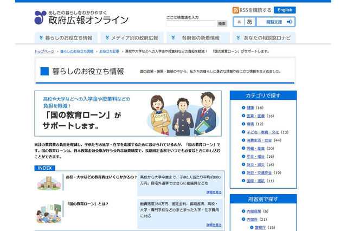347x231 pixels.
Task: Open 各府省の新着情報 navigation menu
Action: click(198, 38)
